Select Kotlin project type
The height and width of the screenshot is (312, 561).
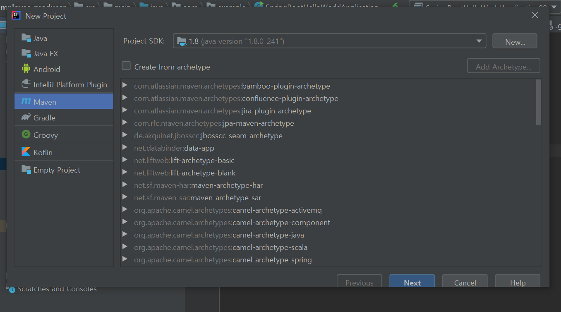(x=64, y=152)
